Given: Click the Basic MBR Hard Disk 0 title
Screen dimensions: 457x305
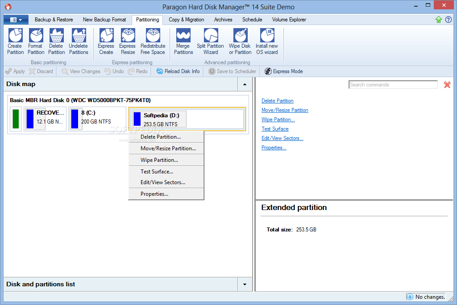Looking at the screenshot, I should click(80, 100).
